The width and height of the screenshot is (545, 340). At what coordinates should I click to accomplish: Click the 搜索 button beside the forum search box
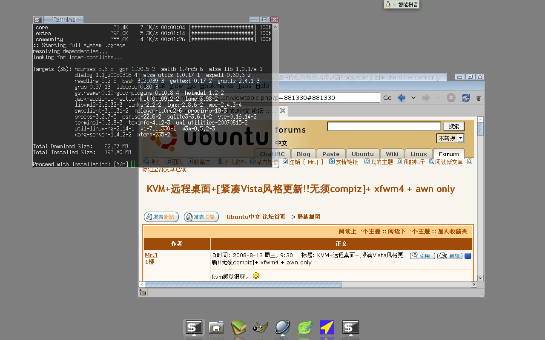(454, 126)
